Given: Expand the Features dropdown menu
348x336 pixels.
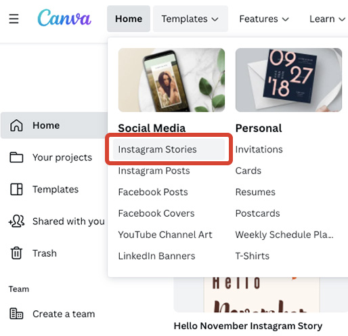Looking at the screenshot, I should pos(264,19).
